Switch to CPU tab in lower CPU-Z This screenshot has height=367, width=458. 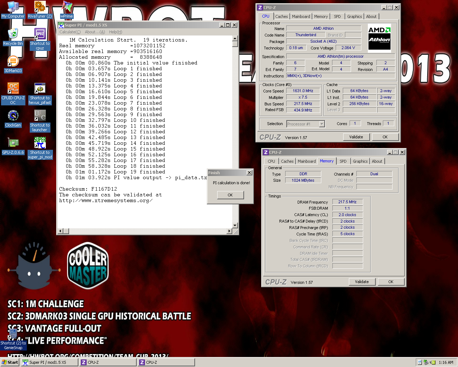[272, 161]
